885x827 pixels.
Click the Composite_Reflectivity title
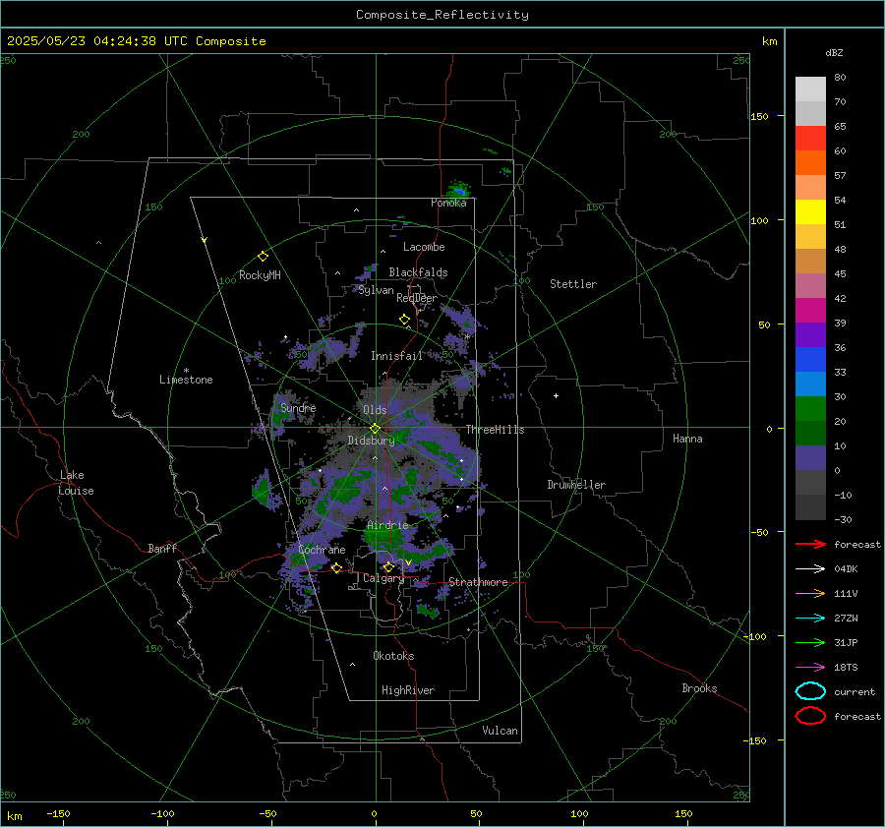pos(442,15)
